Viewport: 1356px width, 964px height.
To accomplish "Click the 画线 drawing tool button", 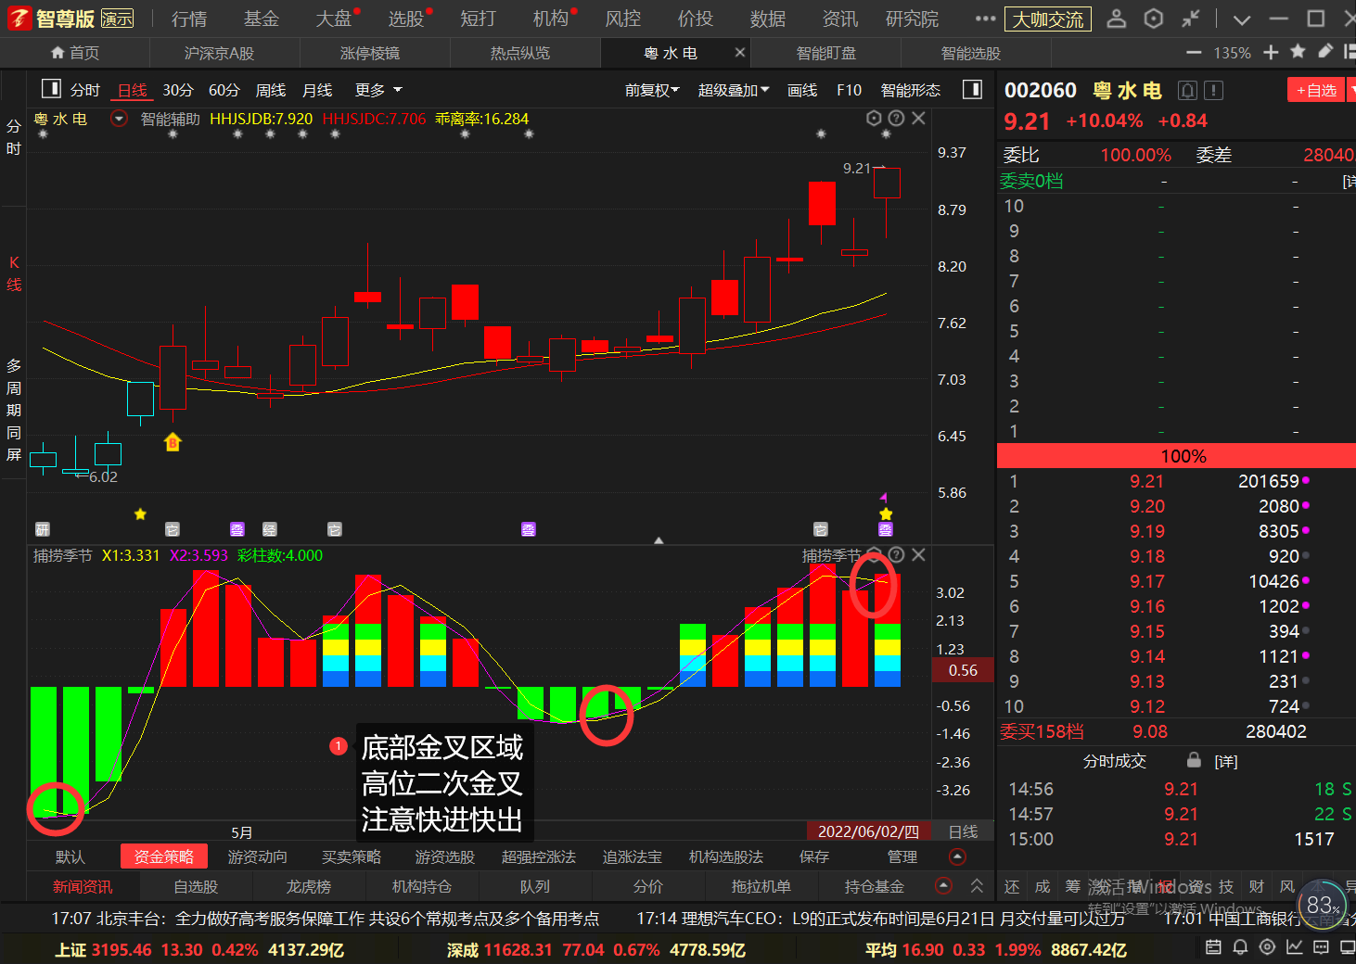I will click(802, 90).
